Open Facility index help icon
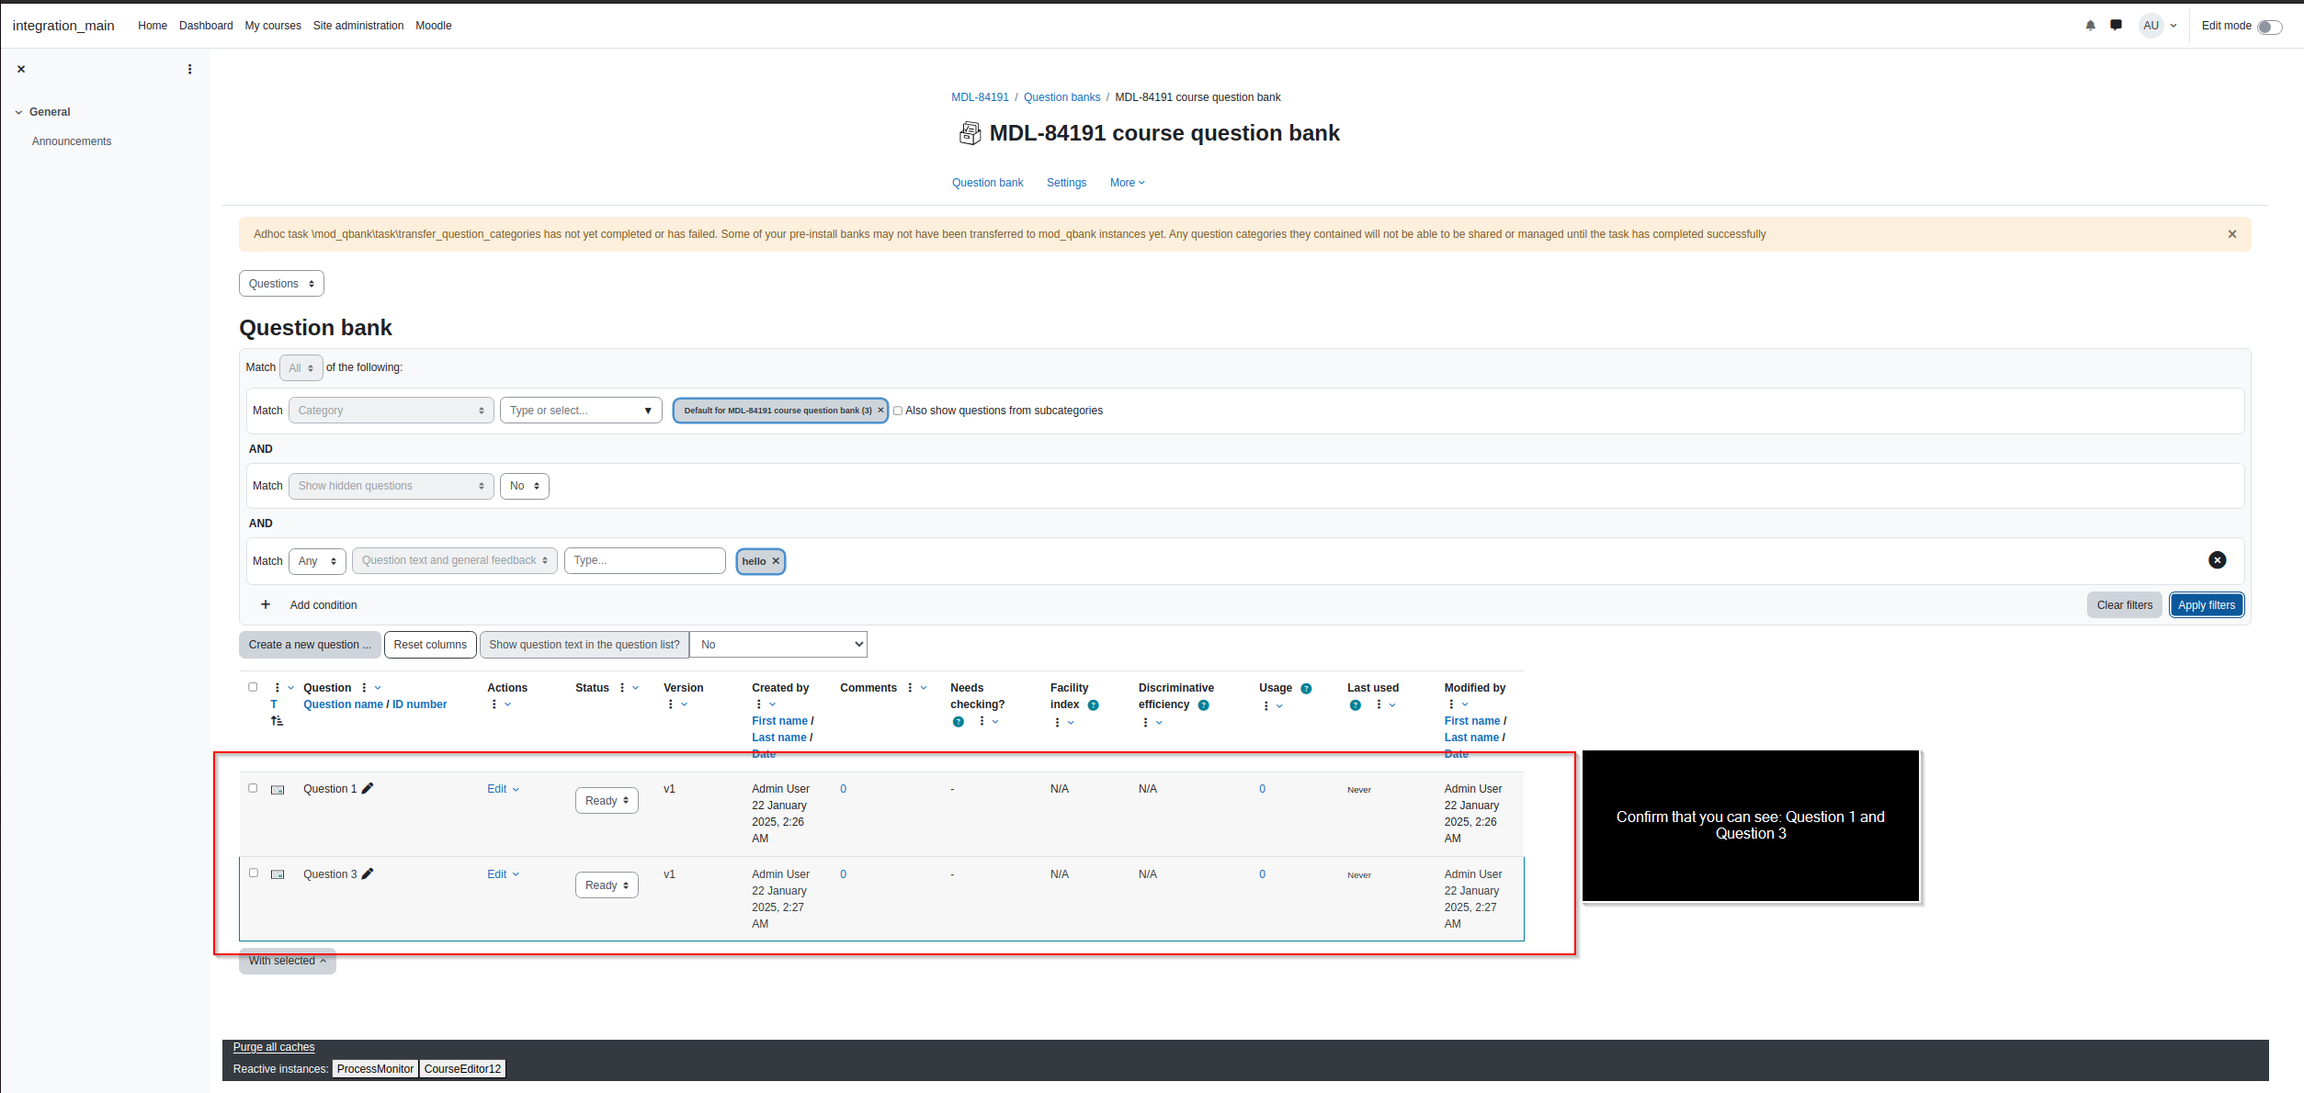 (1093, 705)
